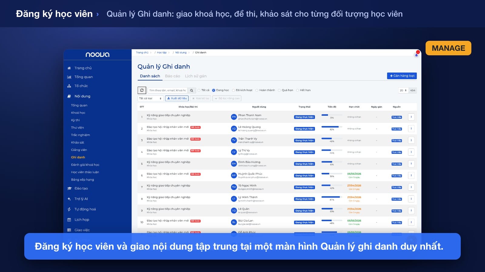Image resolution: width=485 pixels, height=272 pixels.
Task: Open row actions menu for Đinh Bảo Hương
Action: (411, 164)
